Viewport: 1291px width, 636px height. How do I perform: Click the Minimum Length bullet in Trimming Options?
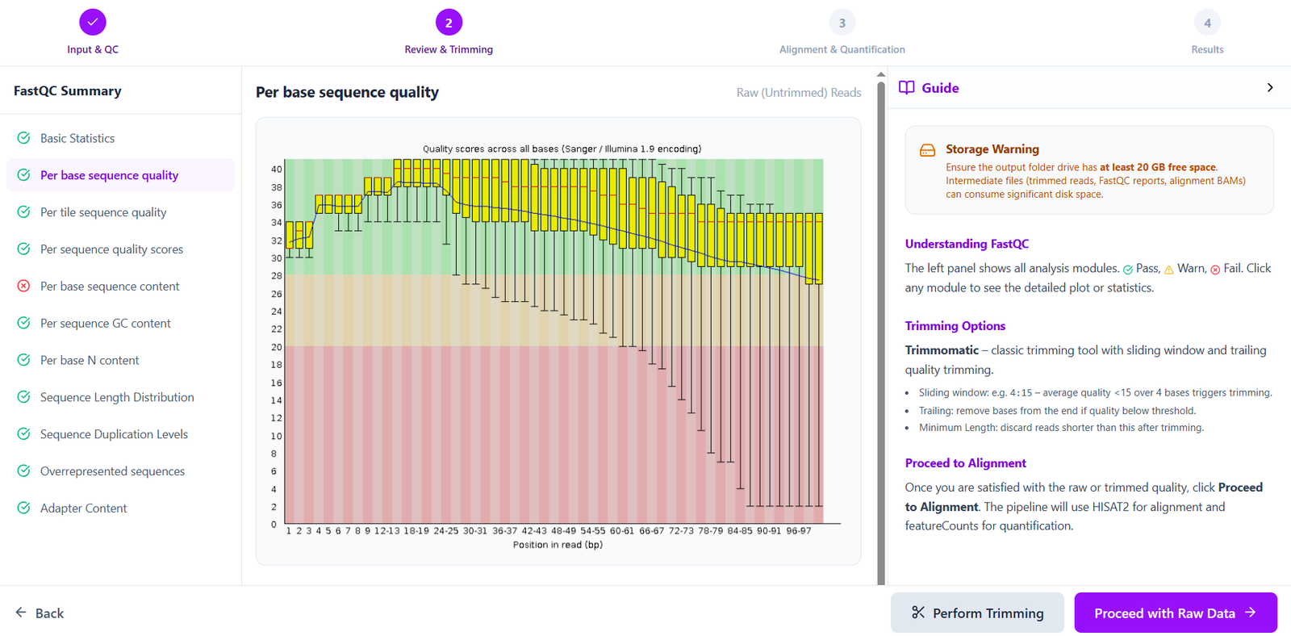point(1061,428)
